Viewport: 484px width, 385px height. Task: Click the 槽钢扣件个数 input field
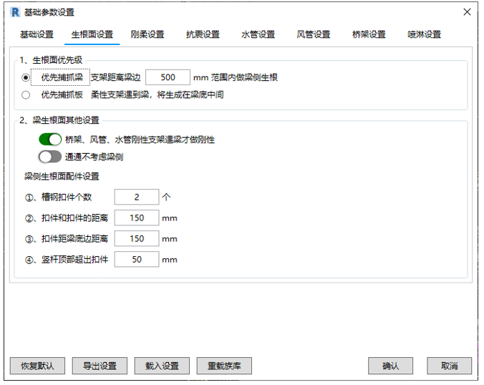click(x=136, y=197)
